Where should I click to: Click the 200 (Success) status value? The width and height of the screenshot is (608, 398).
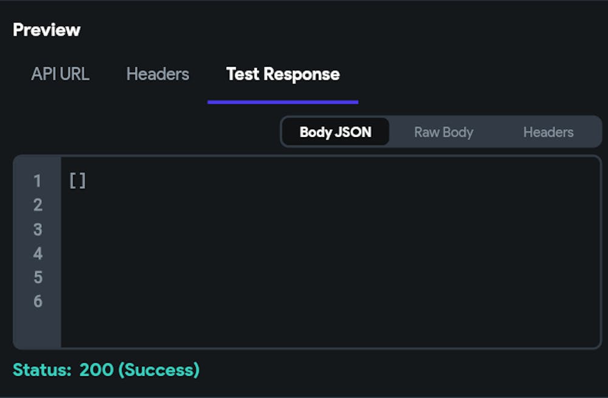pos(139,370)
